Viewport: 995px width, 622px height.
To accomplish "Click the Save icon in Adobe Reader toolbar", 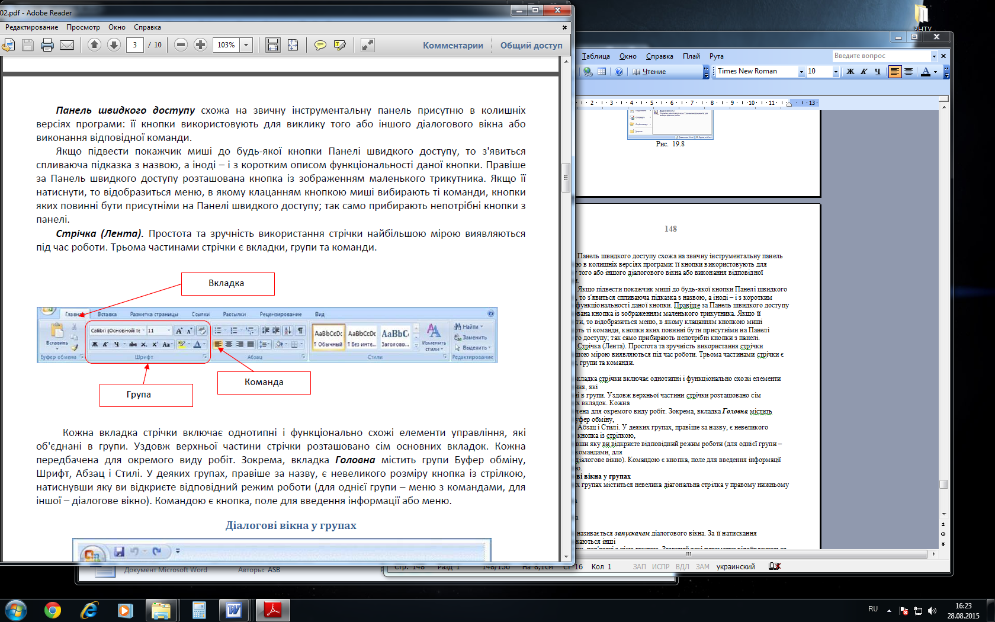I will coord(28,45).
